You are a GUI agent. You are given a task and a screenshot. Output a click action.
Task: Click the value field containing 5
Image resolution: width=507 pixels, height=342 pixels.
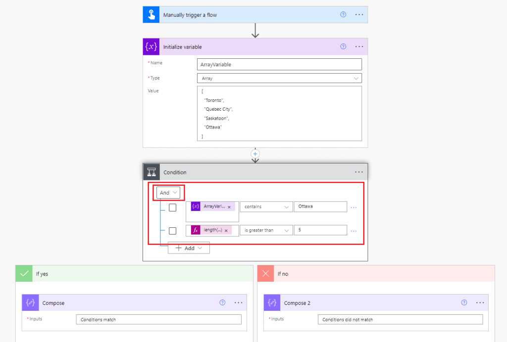(320, 230)
